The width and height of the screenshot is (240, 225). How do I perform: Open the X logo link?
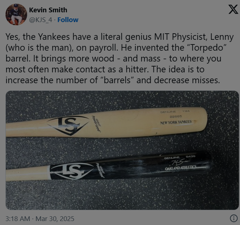point(233,9)
